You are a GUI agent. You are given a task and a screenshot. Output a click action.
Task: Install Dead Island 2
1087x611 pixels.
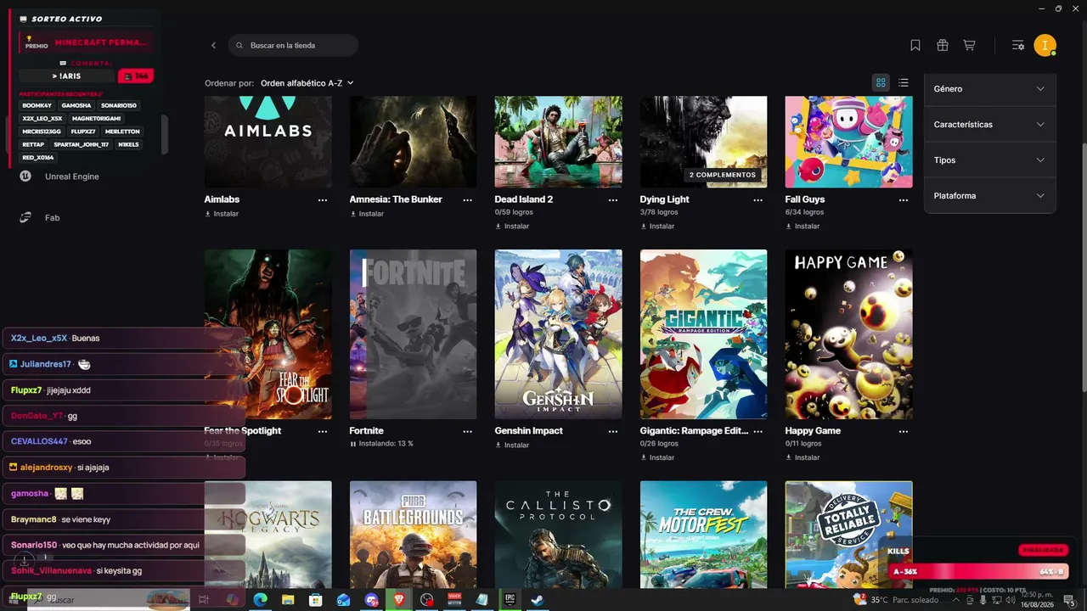point(512,227)
